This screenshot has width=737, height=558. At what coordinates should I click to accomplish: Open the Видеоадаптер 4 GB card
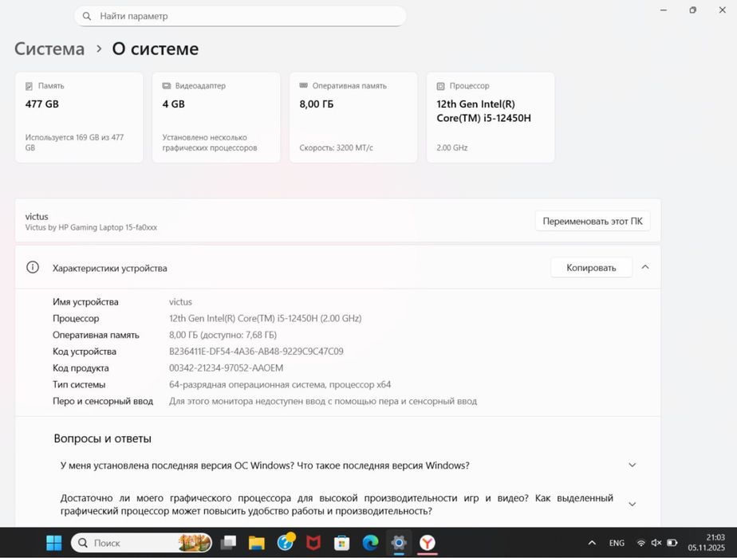[216, 117]
